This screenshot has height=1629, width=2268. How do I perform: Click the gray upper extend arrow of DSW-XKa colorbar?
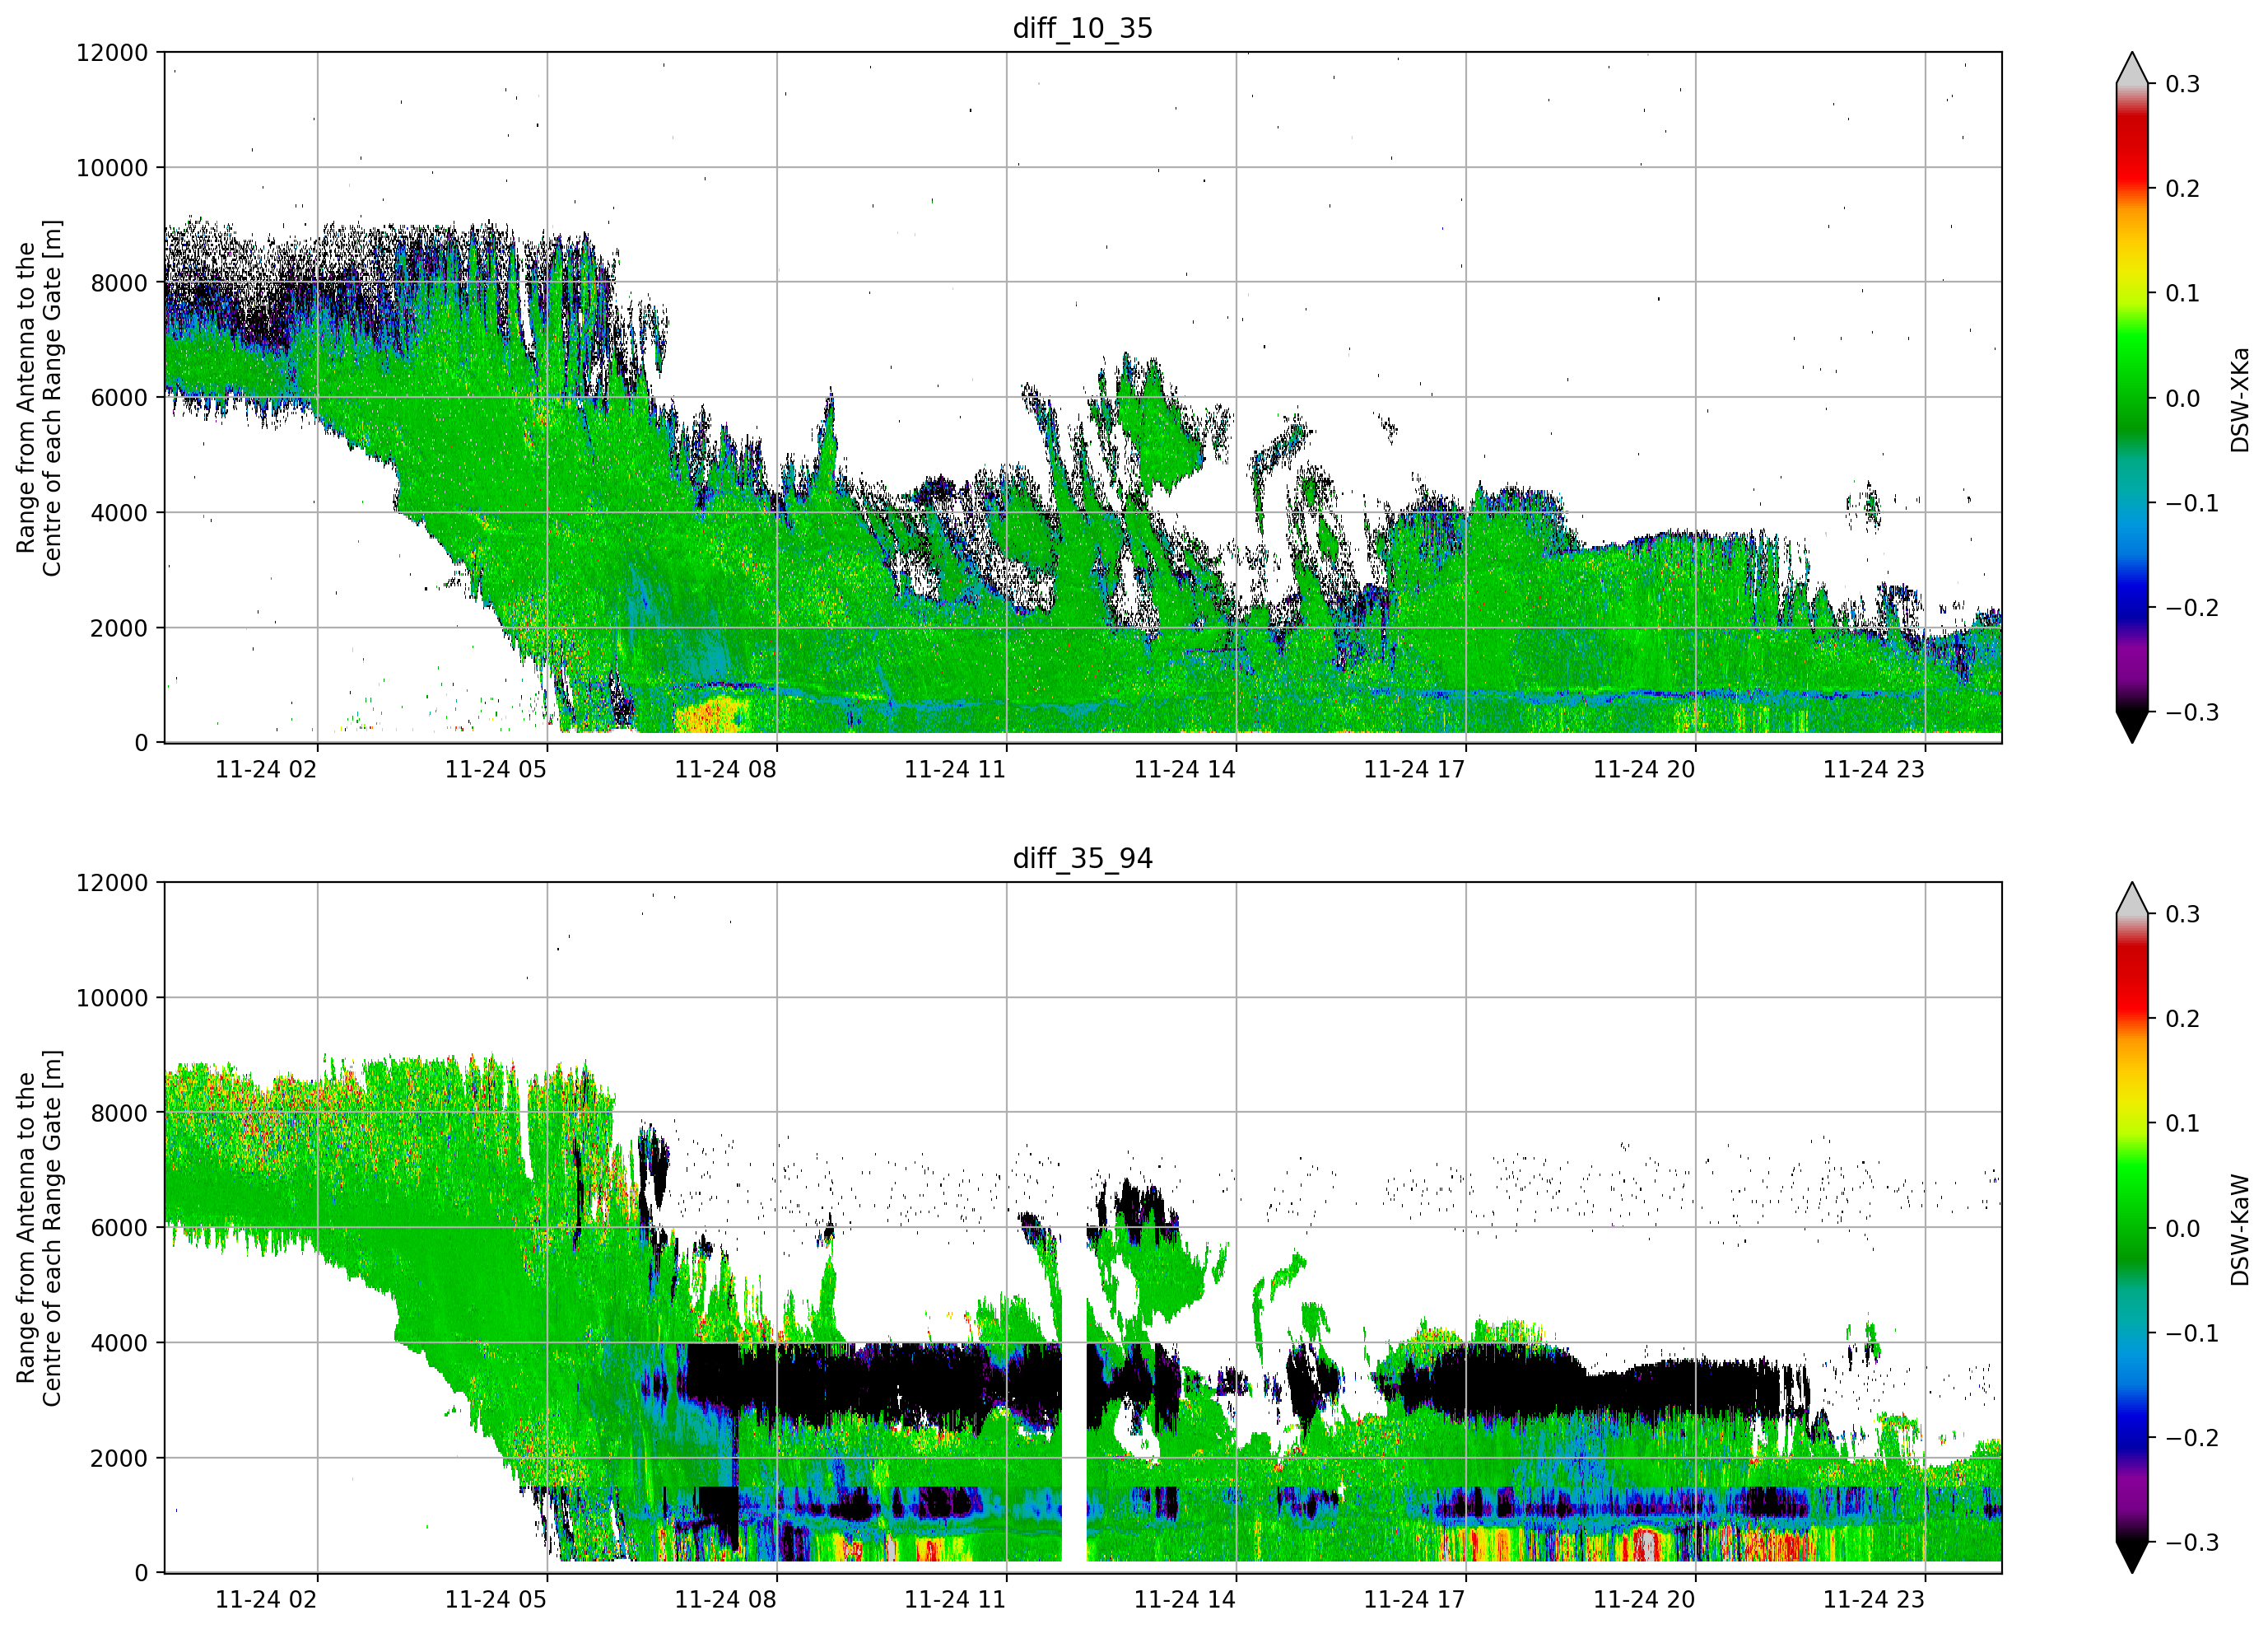coord(2132,68)
